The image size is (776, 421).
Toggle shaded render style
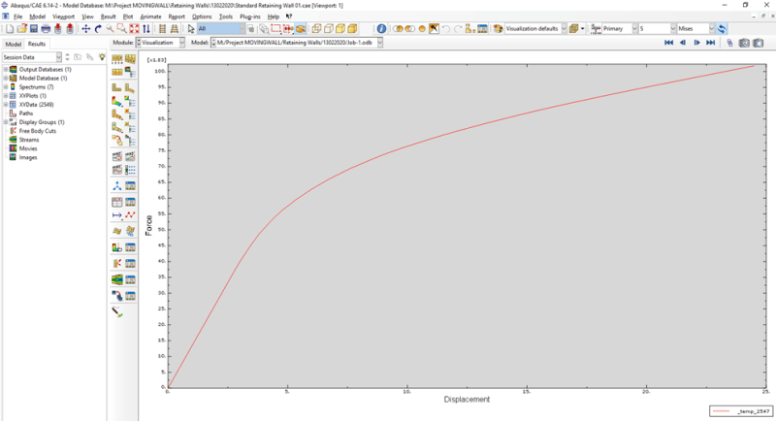tap(352, 29)
